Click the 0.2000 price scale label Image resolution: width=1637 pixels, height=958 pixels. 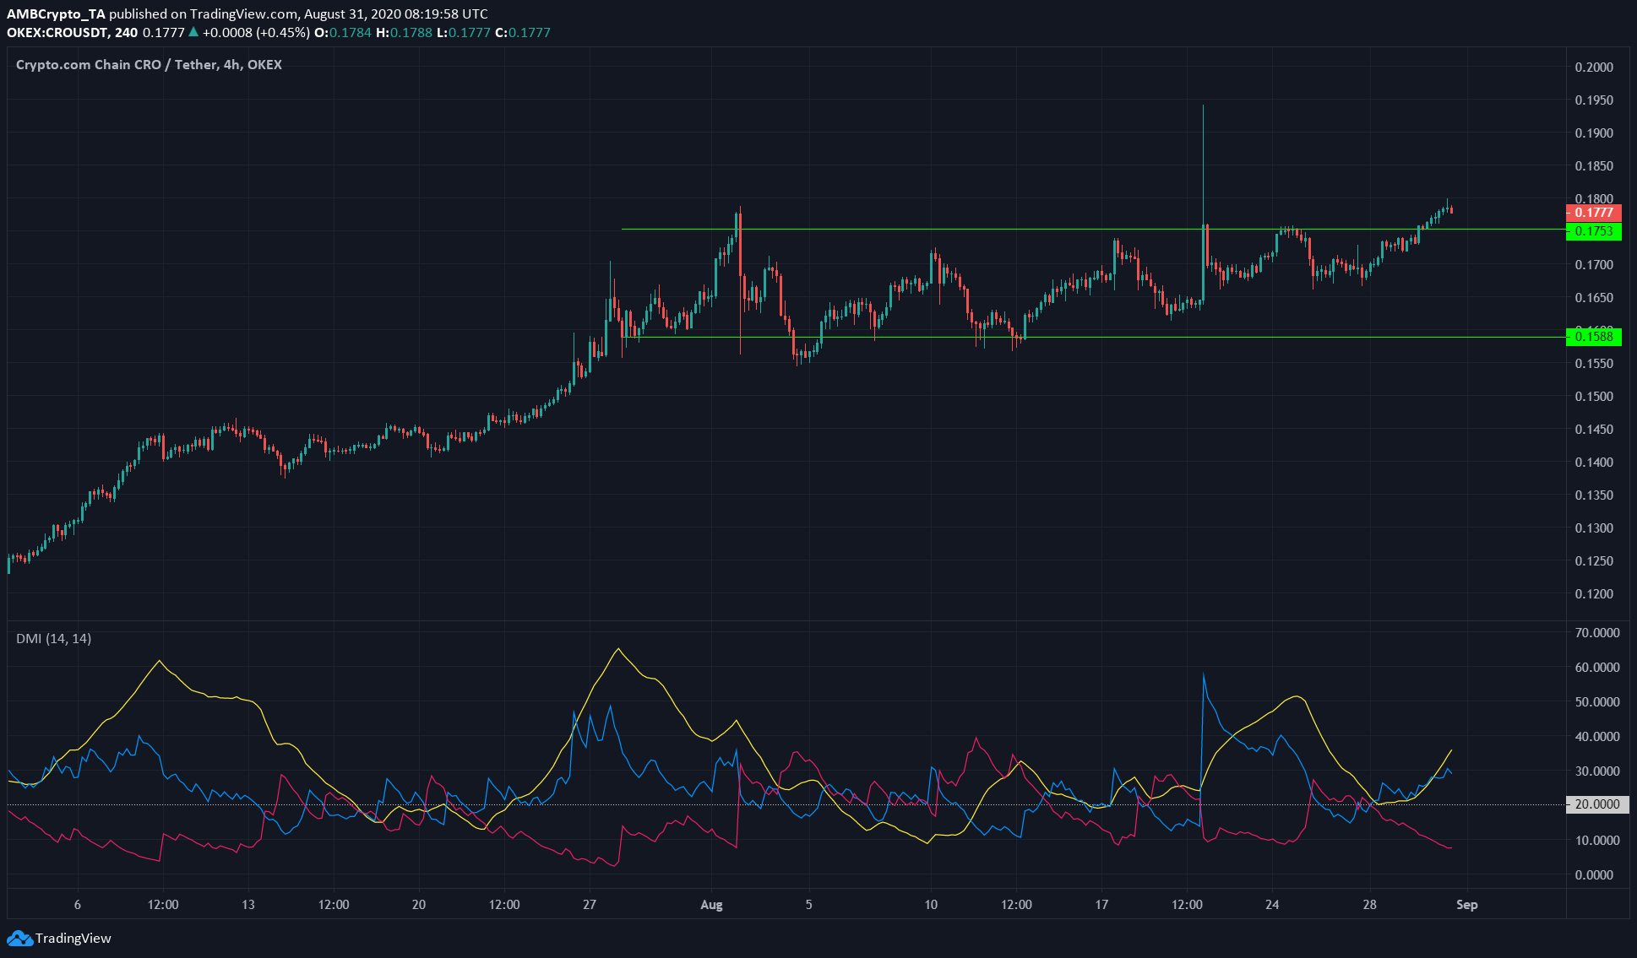point(1594,68)
